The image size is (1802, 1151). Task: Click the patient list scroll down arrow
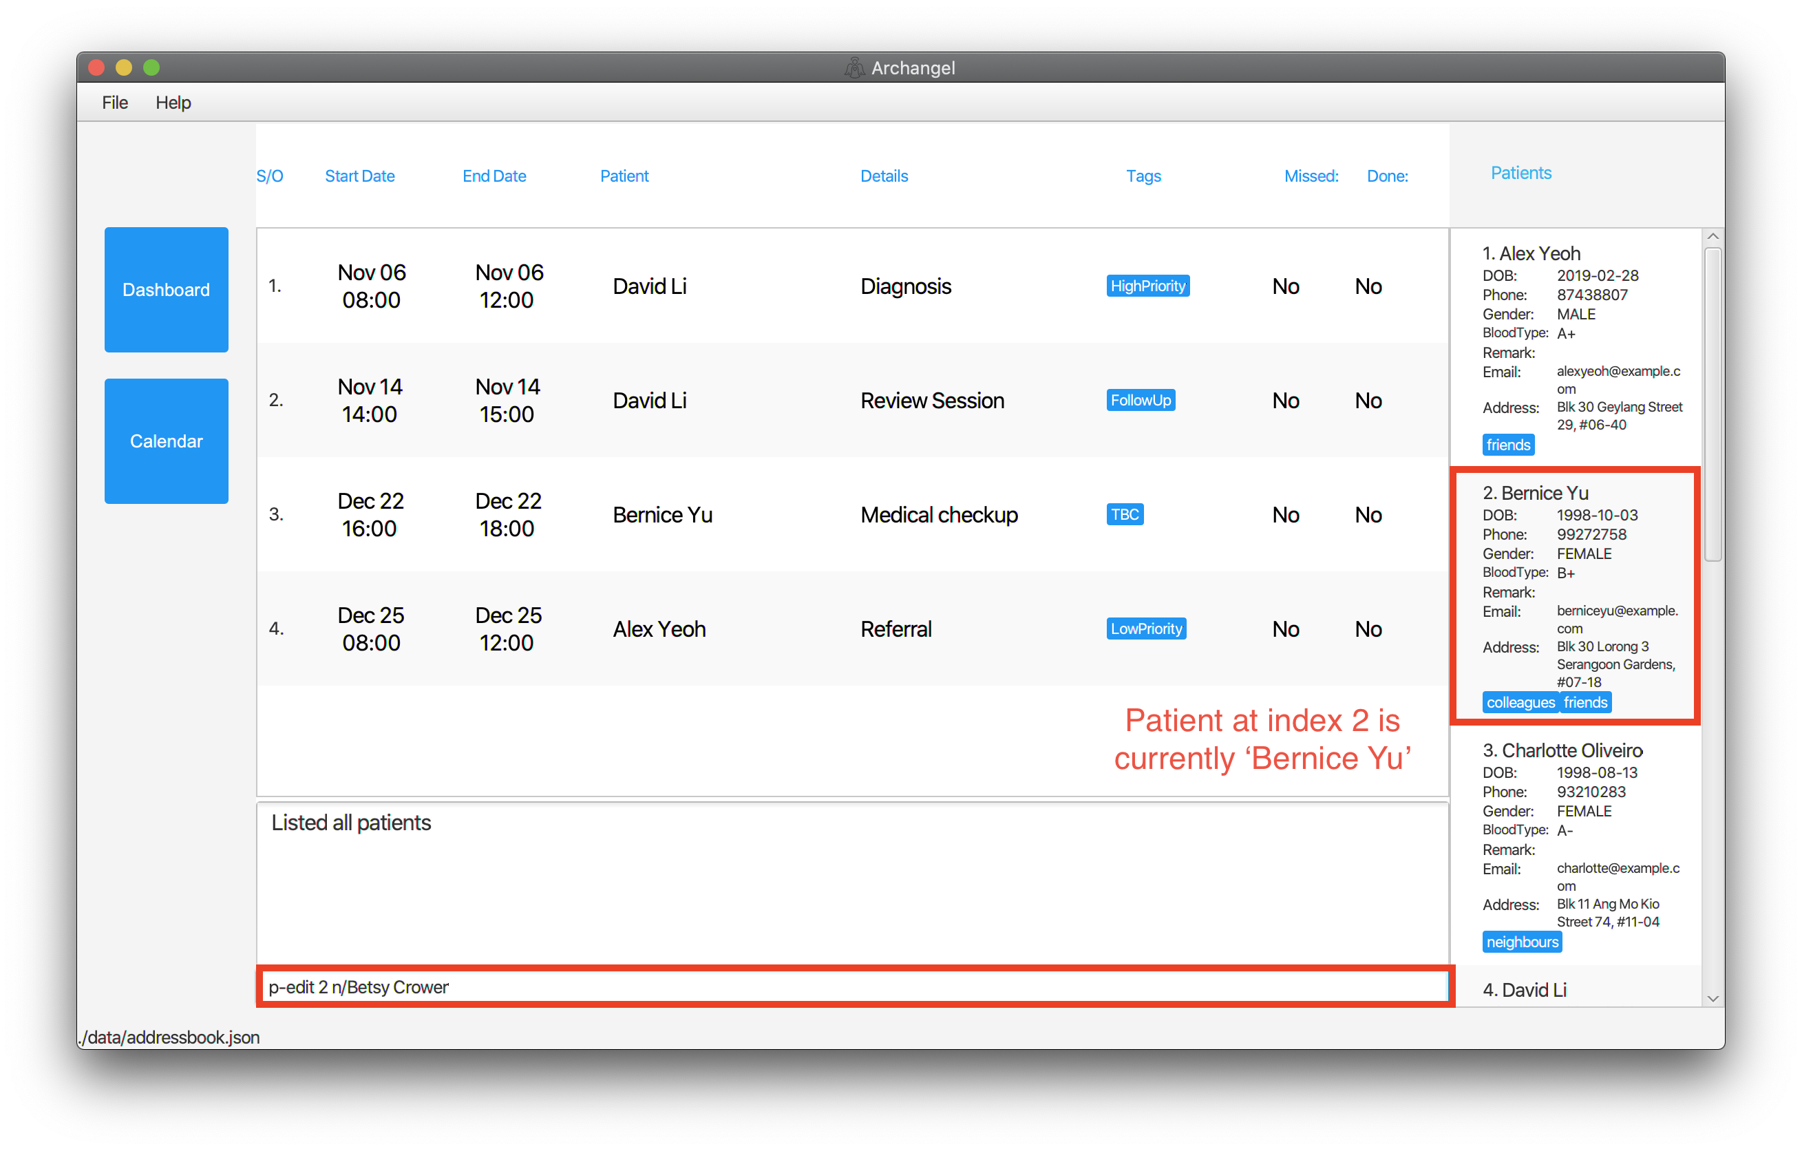[x=1713, y=997]
